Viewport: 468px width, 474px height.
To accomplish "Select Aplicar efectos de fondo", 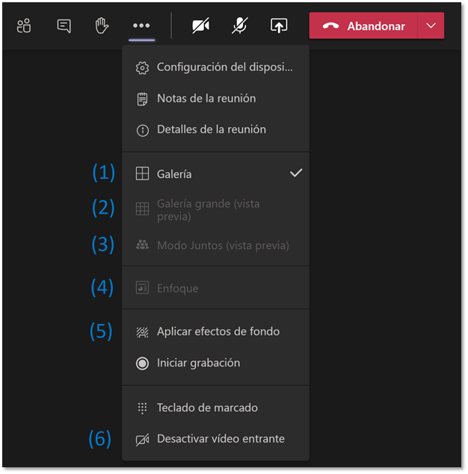I will 215,332.
